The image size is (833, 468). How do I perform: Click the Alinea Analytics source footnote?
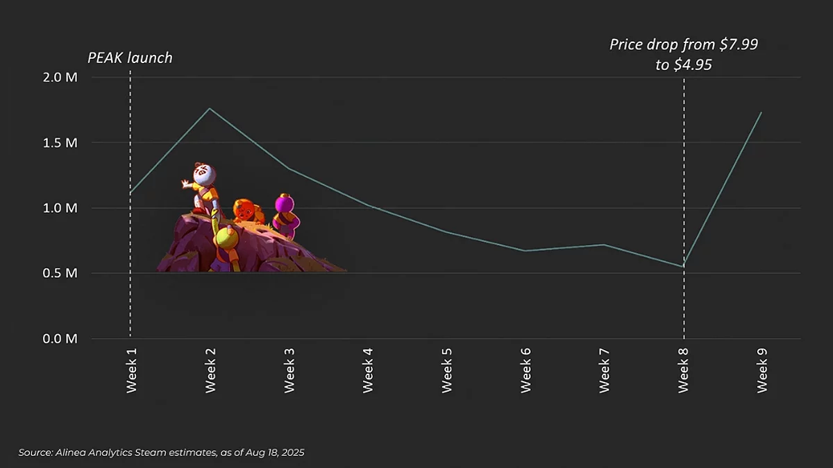(161, 452)
